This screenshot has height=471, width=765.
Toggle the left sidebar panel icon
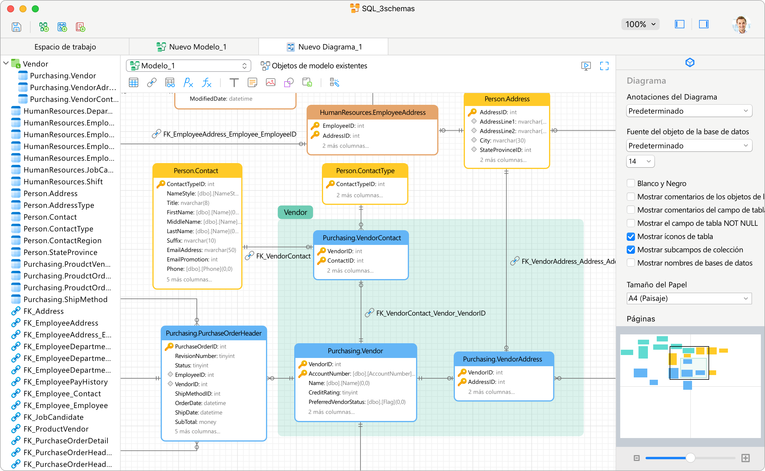click(679, 24)
